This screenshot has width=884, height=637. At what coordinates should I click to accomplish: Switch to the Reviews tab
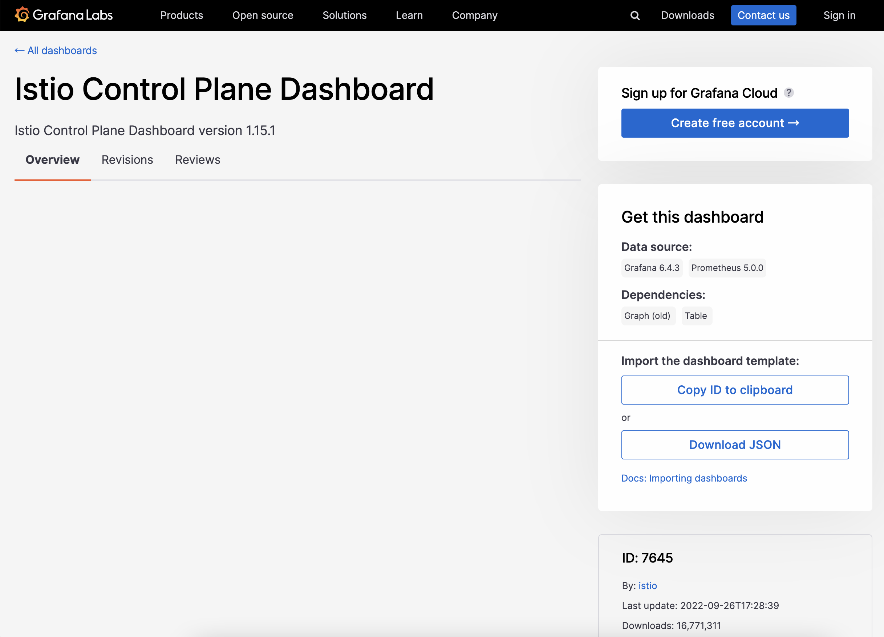click(198, 160)
